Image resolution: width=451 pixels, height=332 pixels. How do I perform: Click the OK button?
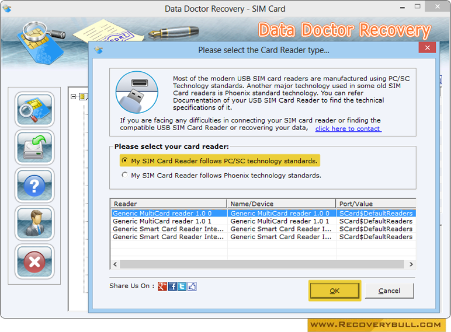(335, 291)
